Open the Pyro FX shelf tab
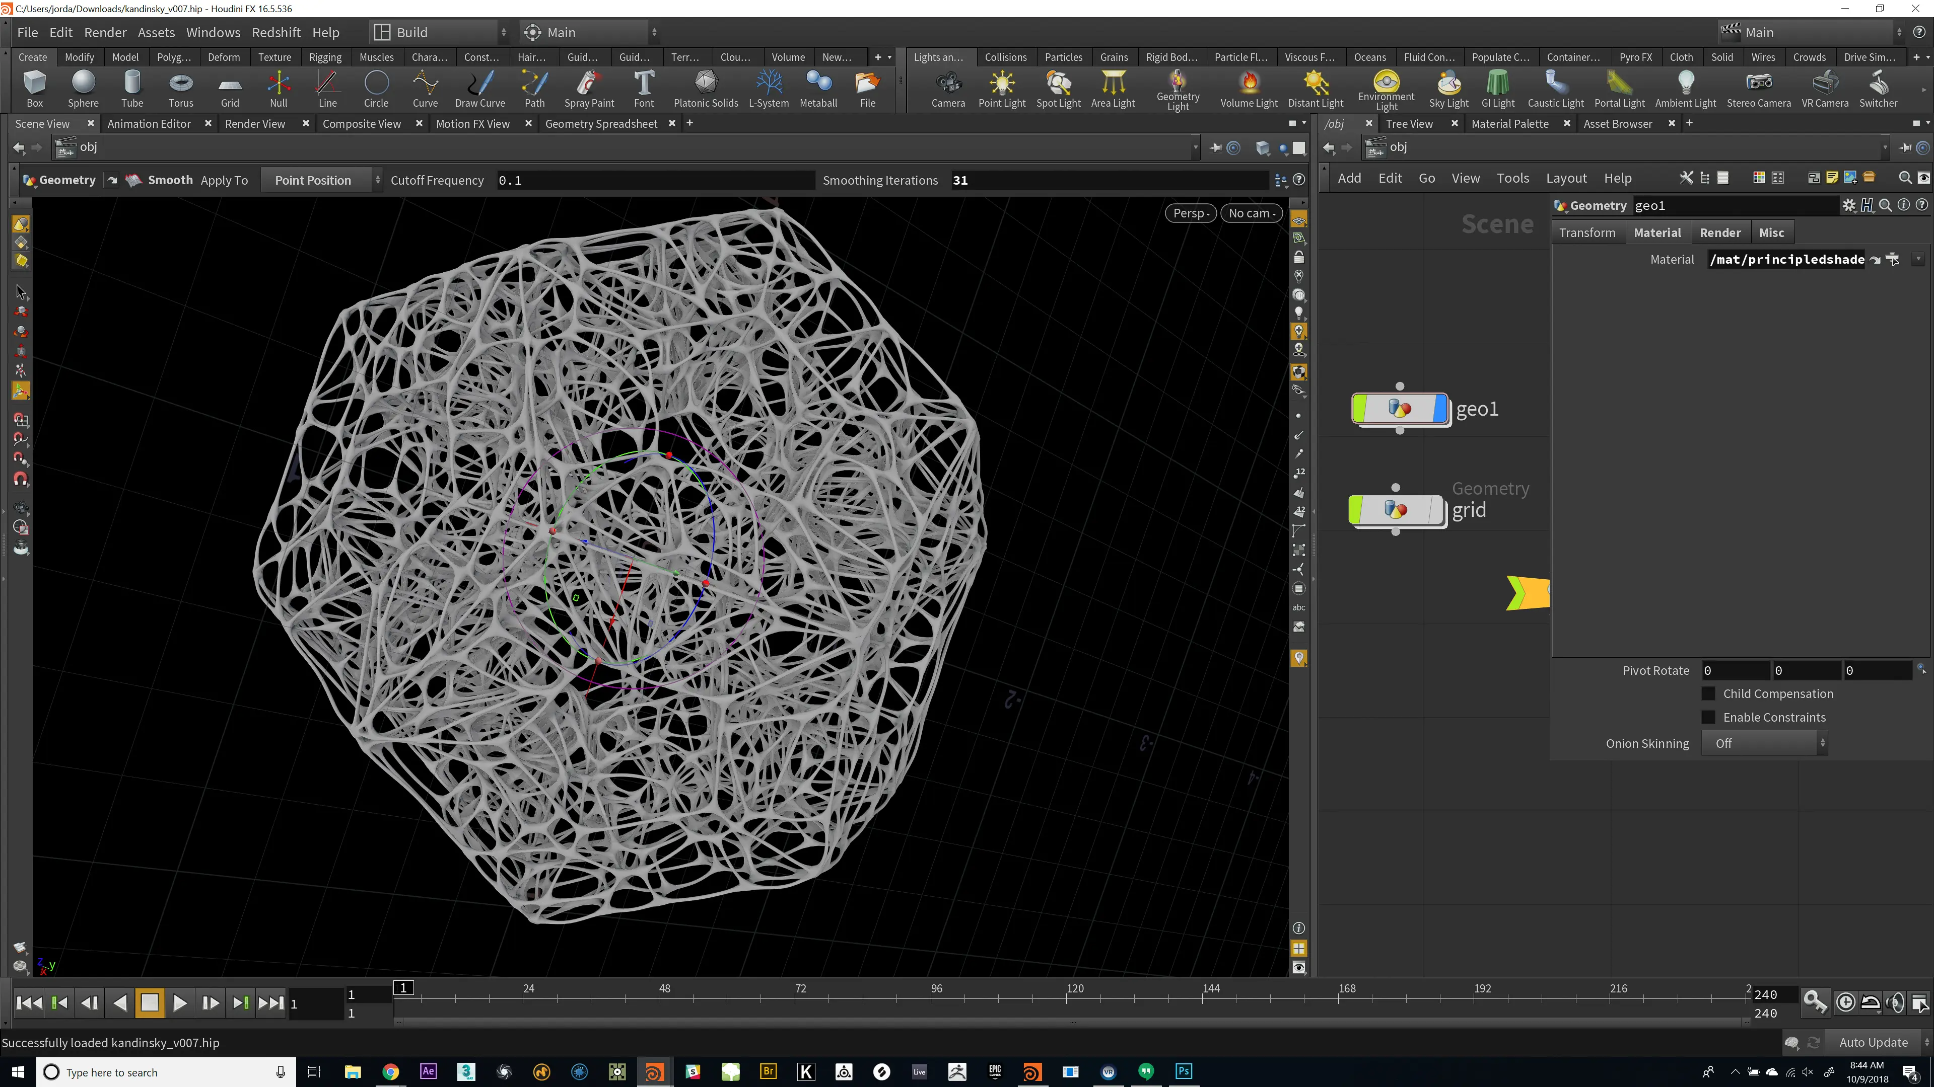1934x1087 pixels. click(1635, 57)
